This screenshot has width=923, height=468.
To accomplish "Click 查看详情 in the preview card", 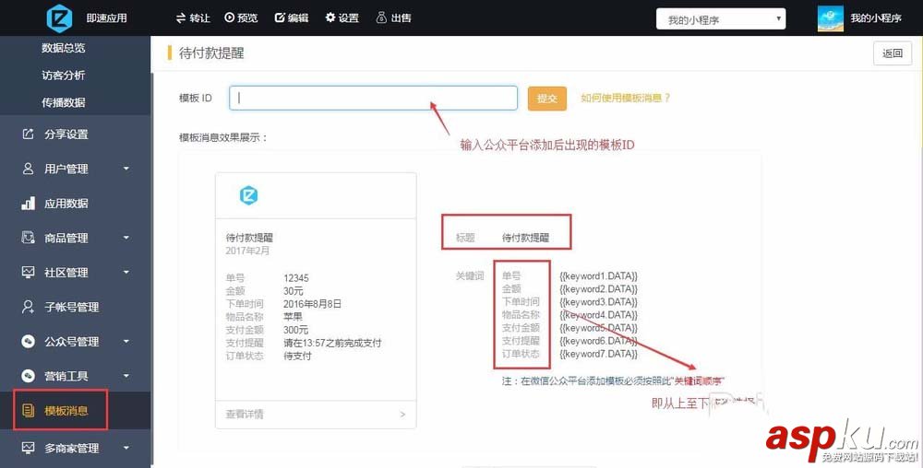I will [245, 414].
